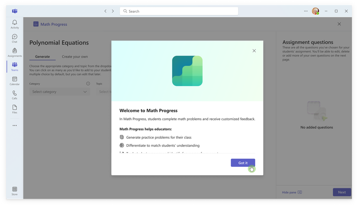
Task: Click the Math Progress app icon
Action: pyautogui.click(x=36, y=24)
